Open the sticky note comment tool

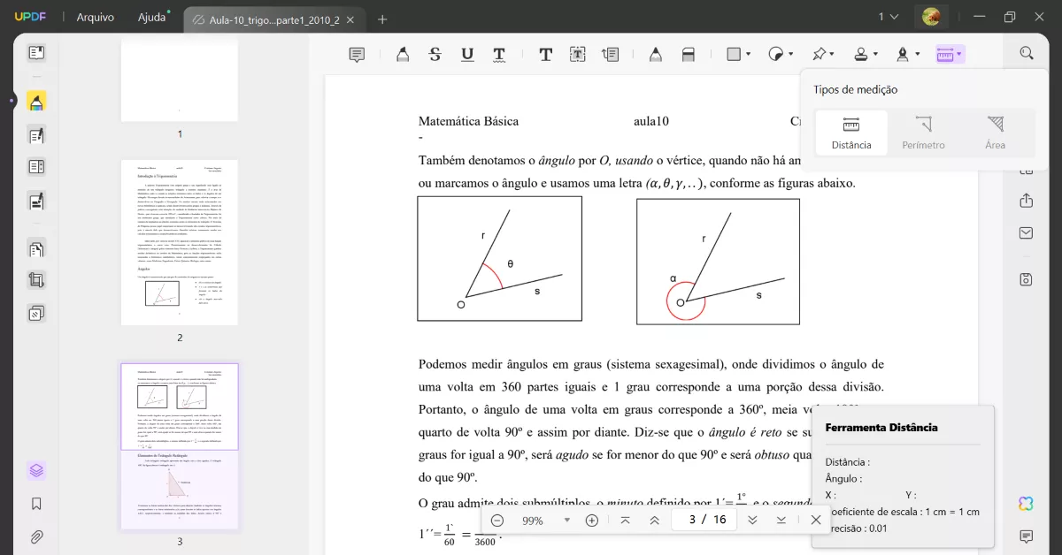coord(356,54)
